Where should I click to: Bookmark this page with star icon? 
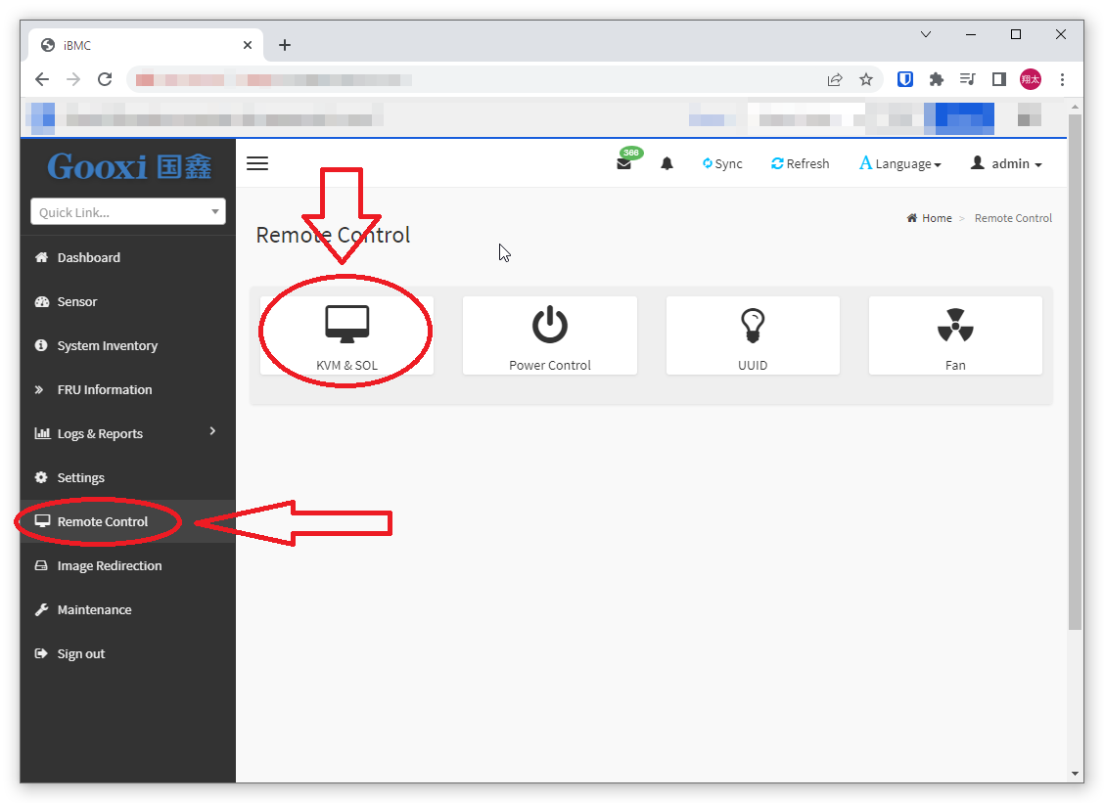(865, 79)
